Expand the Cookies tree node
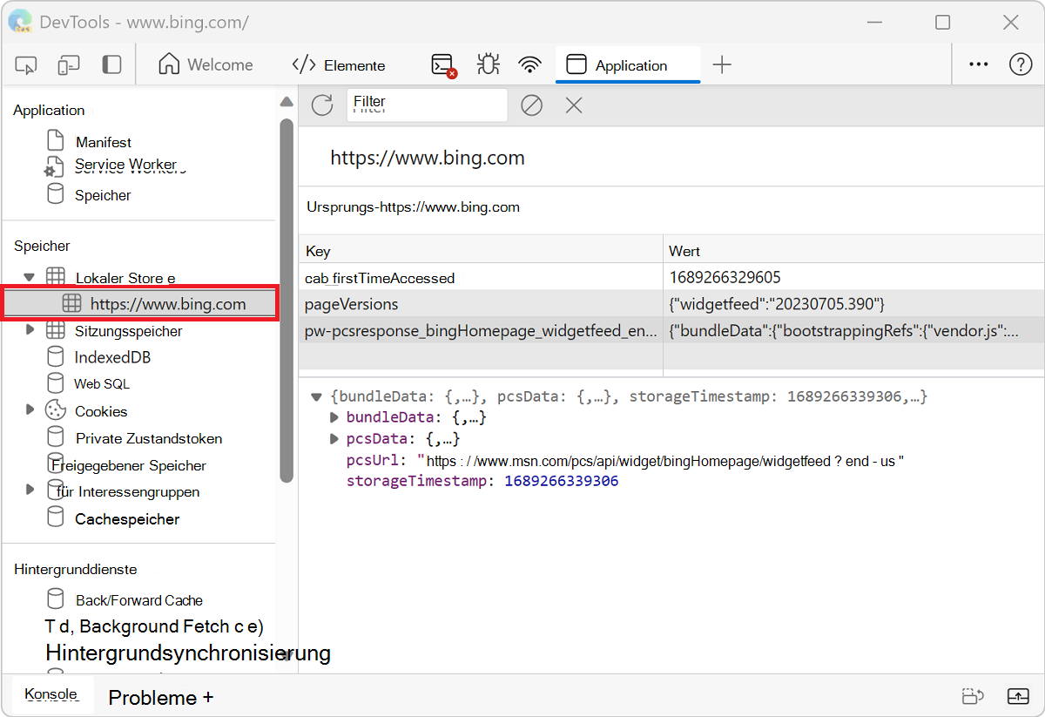1045x717 pixels. click(30, 409)
